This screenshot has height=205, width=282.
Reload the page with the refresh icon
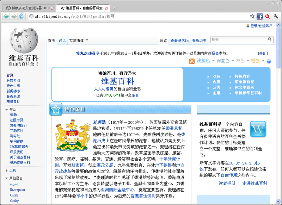tap(22, 17)
